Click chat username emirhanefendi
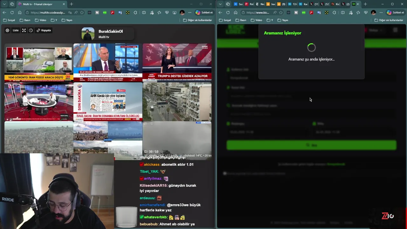 click(x=153, y=205)
